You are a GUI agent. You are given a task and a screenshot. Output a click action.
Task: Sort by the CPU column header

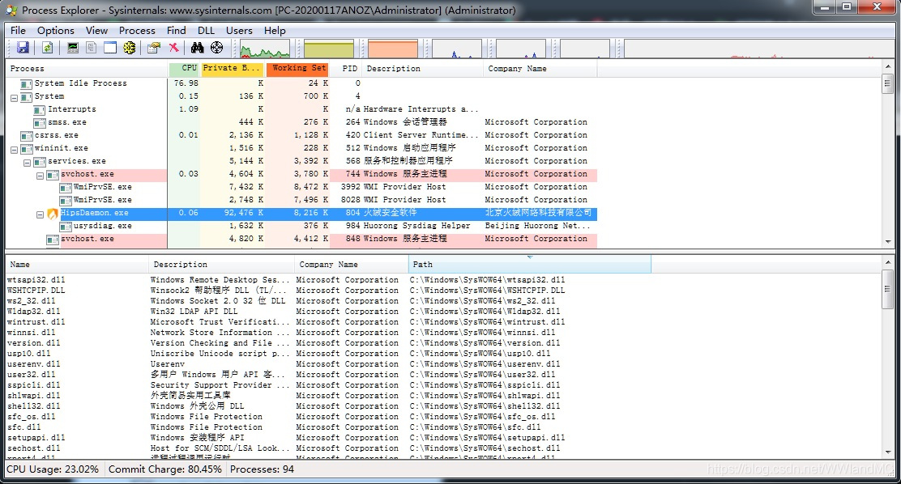point(184,69)
